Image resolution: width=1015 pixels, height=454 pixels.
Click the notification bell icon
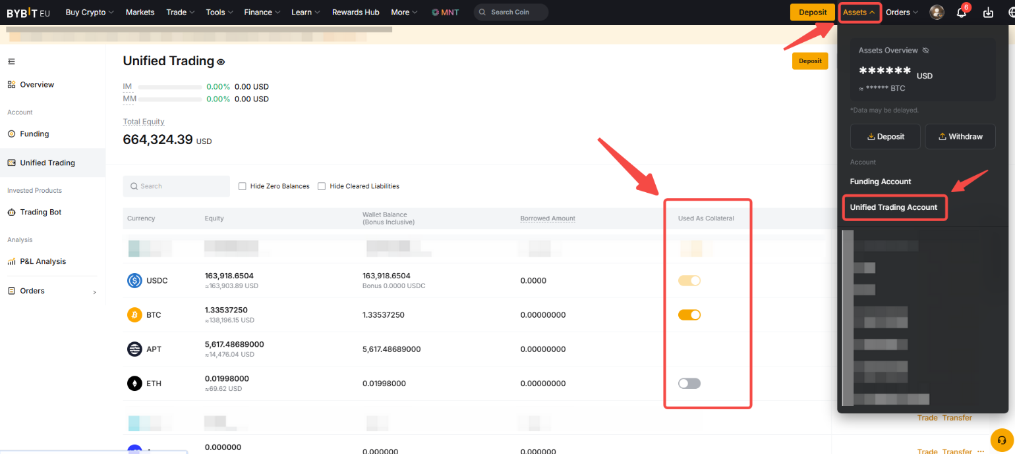coord(961,13)
